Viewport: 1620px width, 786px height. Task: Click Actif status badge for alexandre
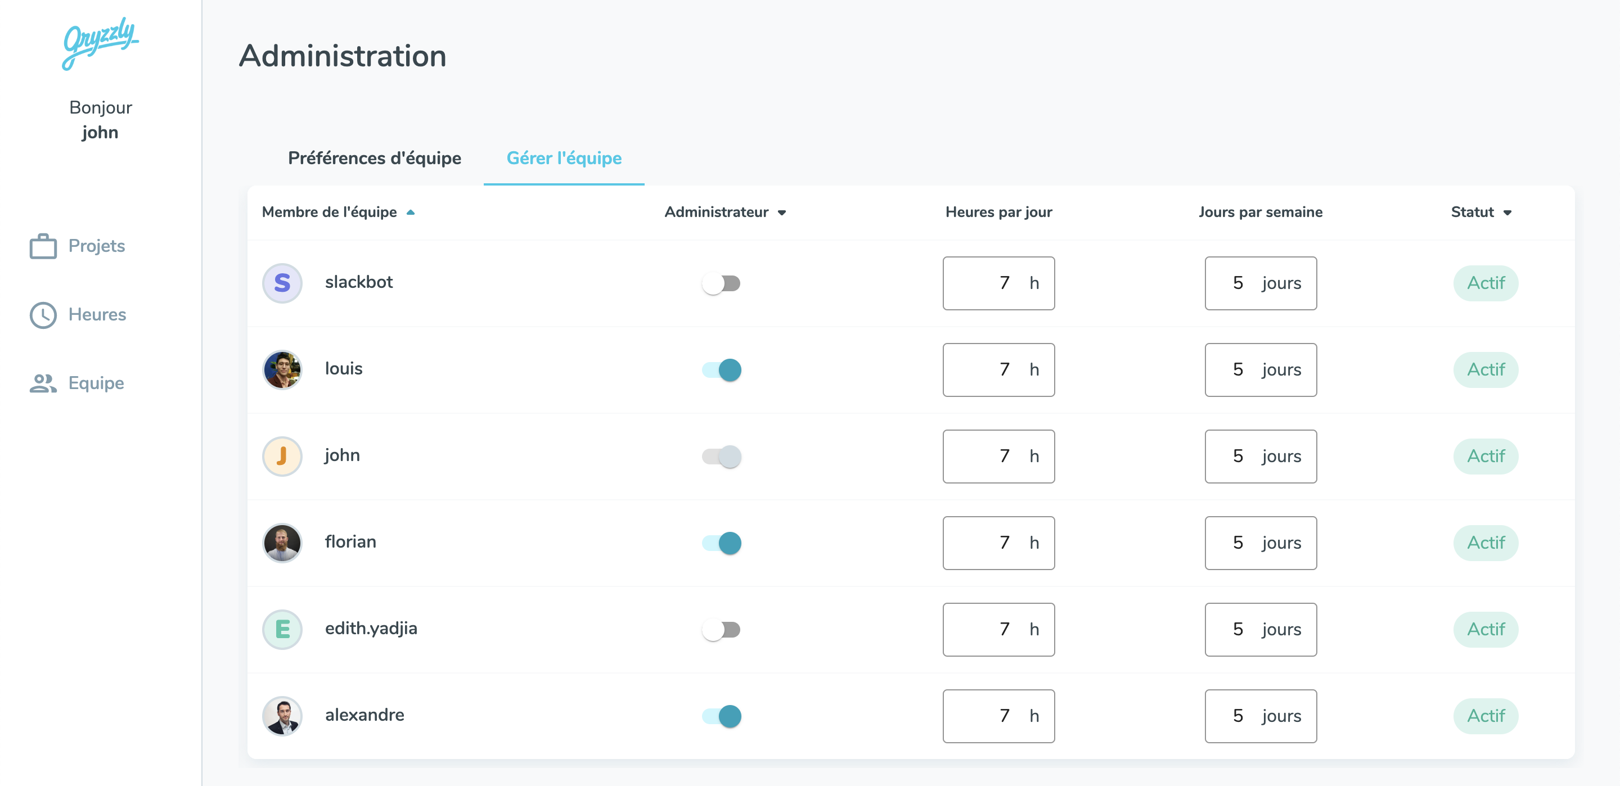pos(1486,716)
